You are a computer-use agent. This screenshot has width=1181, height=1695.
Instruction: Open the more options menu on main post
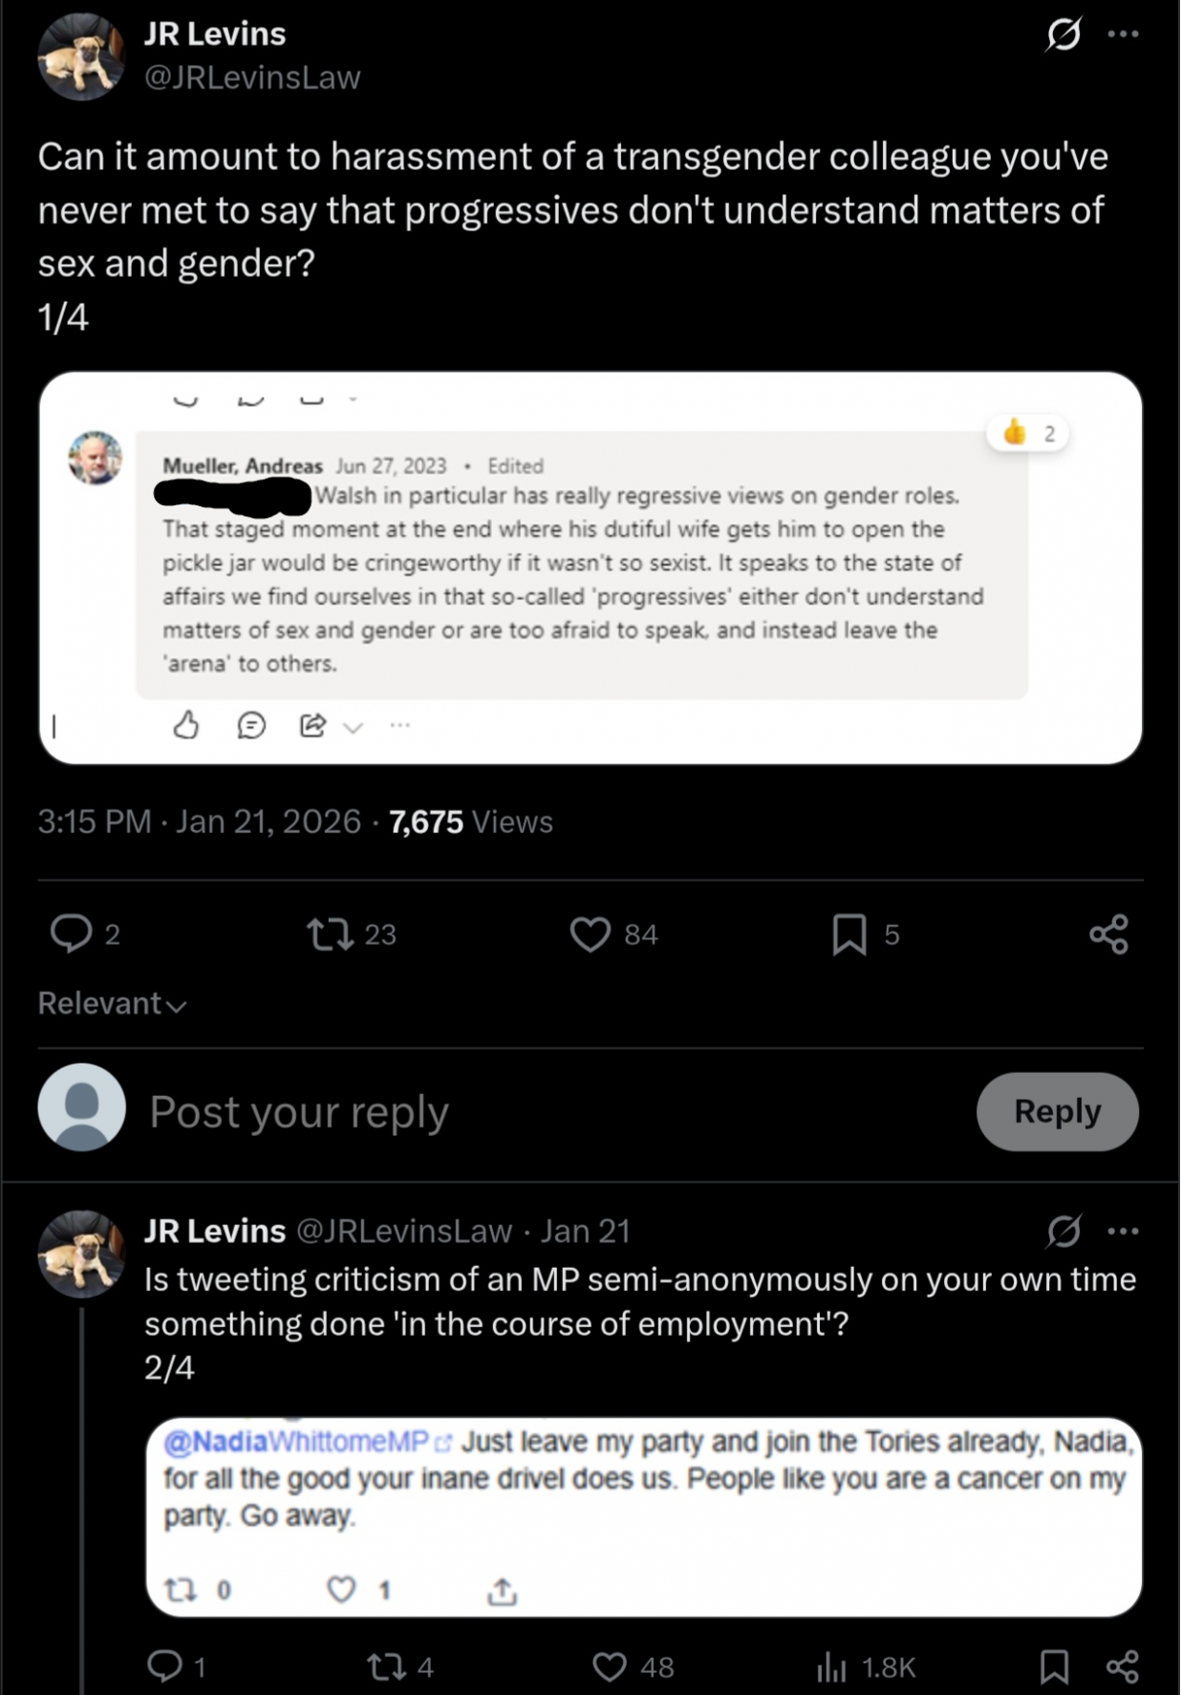pos(1123,35)
